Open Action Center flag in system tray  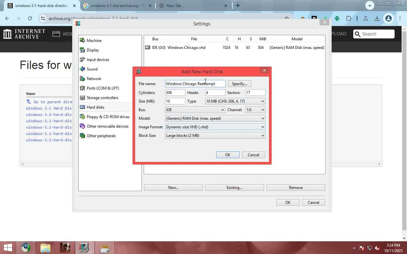pyautogui.click(x=362, y=248)
